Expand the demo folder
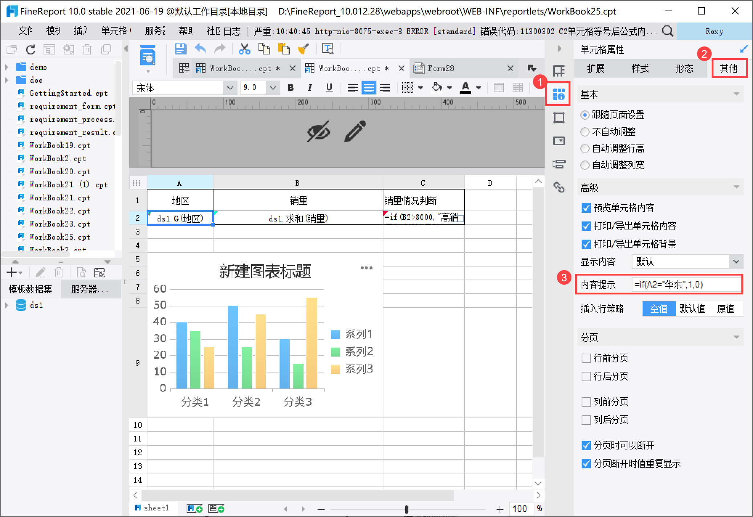 pyautogui.click(x=7, y=67)
